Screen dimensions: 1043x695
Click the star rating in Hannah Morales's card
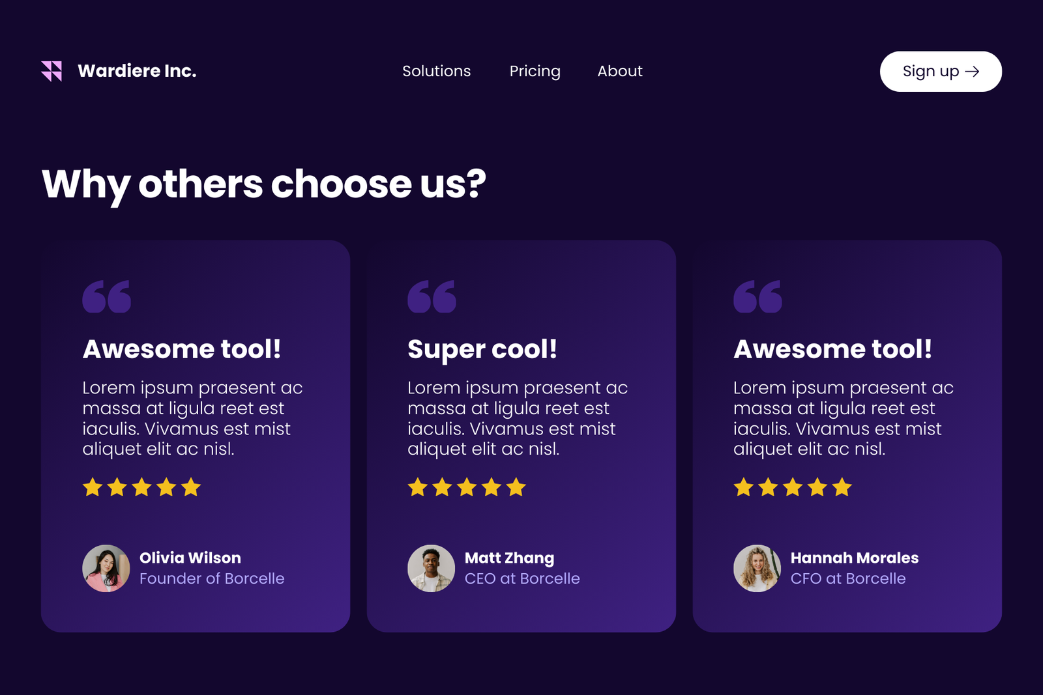[x=793, y=487]
